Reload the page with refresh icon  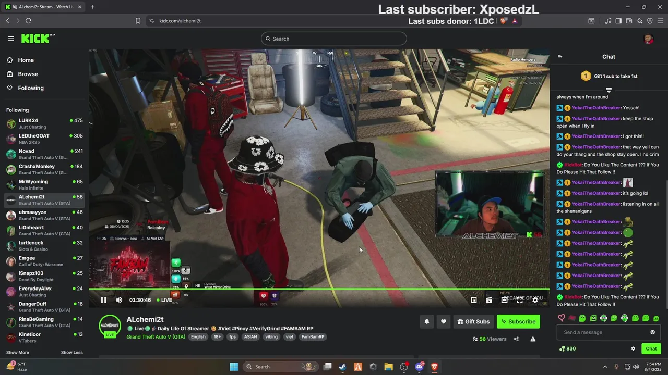(x=28, y=21)
